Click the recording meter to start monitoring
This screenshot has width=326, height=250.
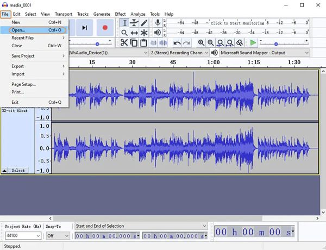tap(237, 23)
